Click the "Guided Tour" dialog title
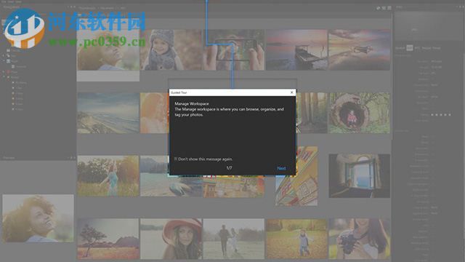465x262 pixels. tap(179, 92)
